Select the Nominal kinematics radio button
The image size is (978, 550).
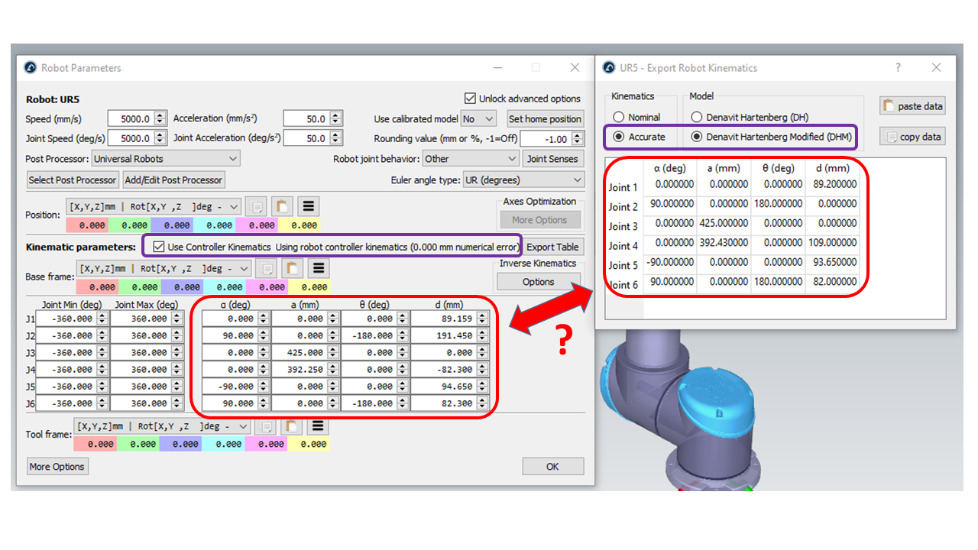pos(619,118)
